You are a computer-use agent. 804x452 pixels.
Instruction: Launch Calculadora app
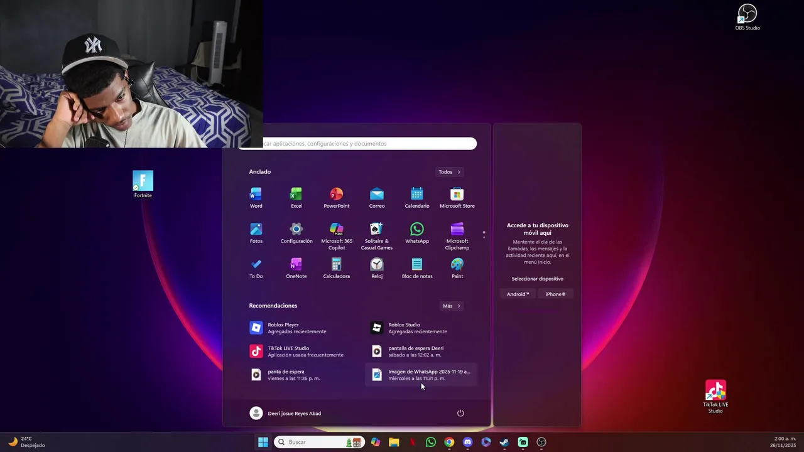336,268
